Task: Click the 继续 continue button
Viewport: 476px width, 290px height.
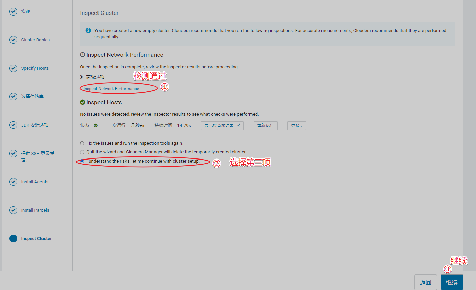Action: (x=452, y=282)
